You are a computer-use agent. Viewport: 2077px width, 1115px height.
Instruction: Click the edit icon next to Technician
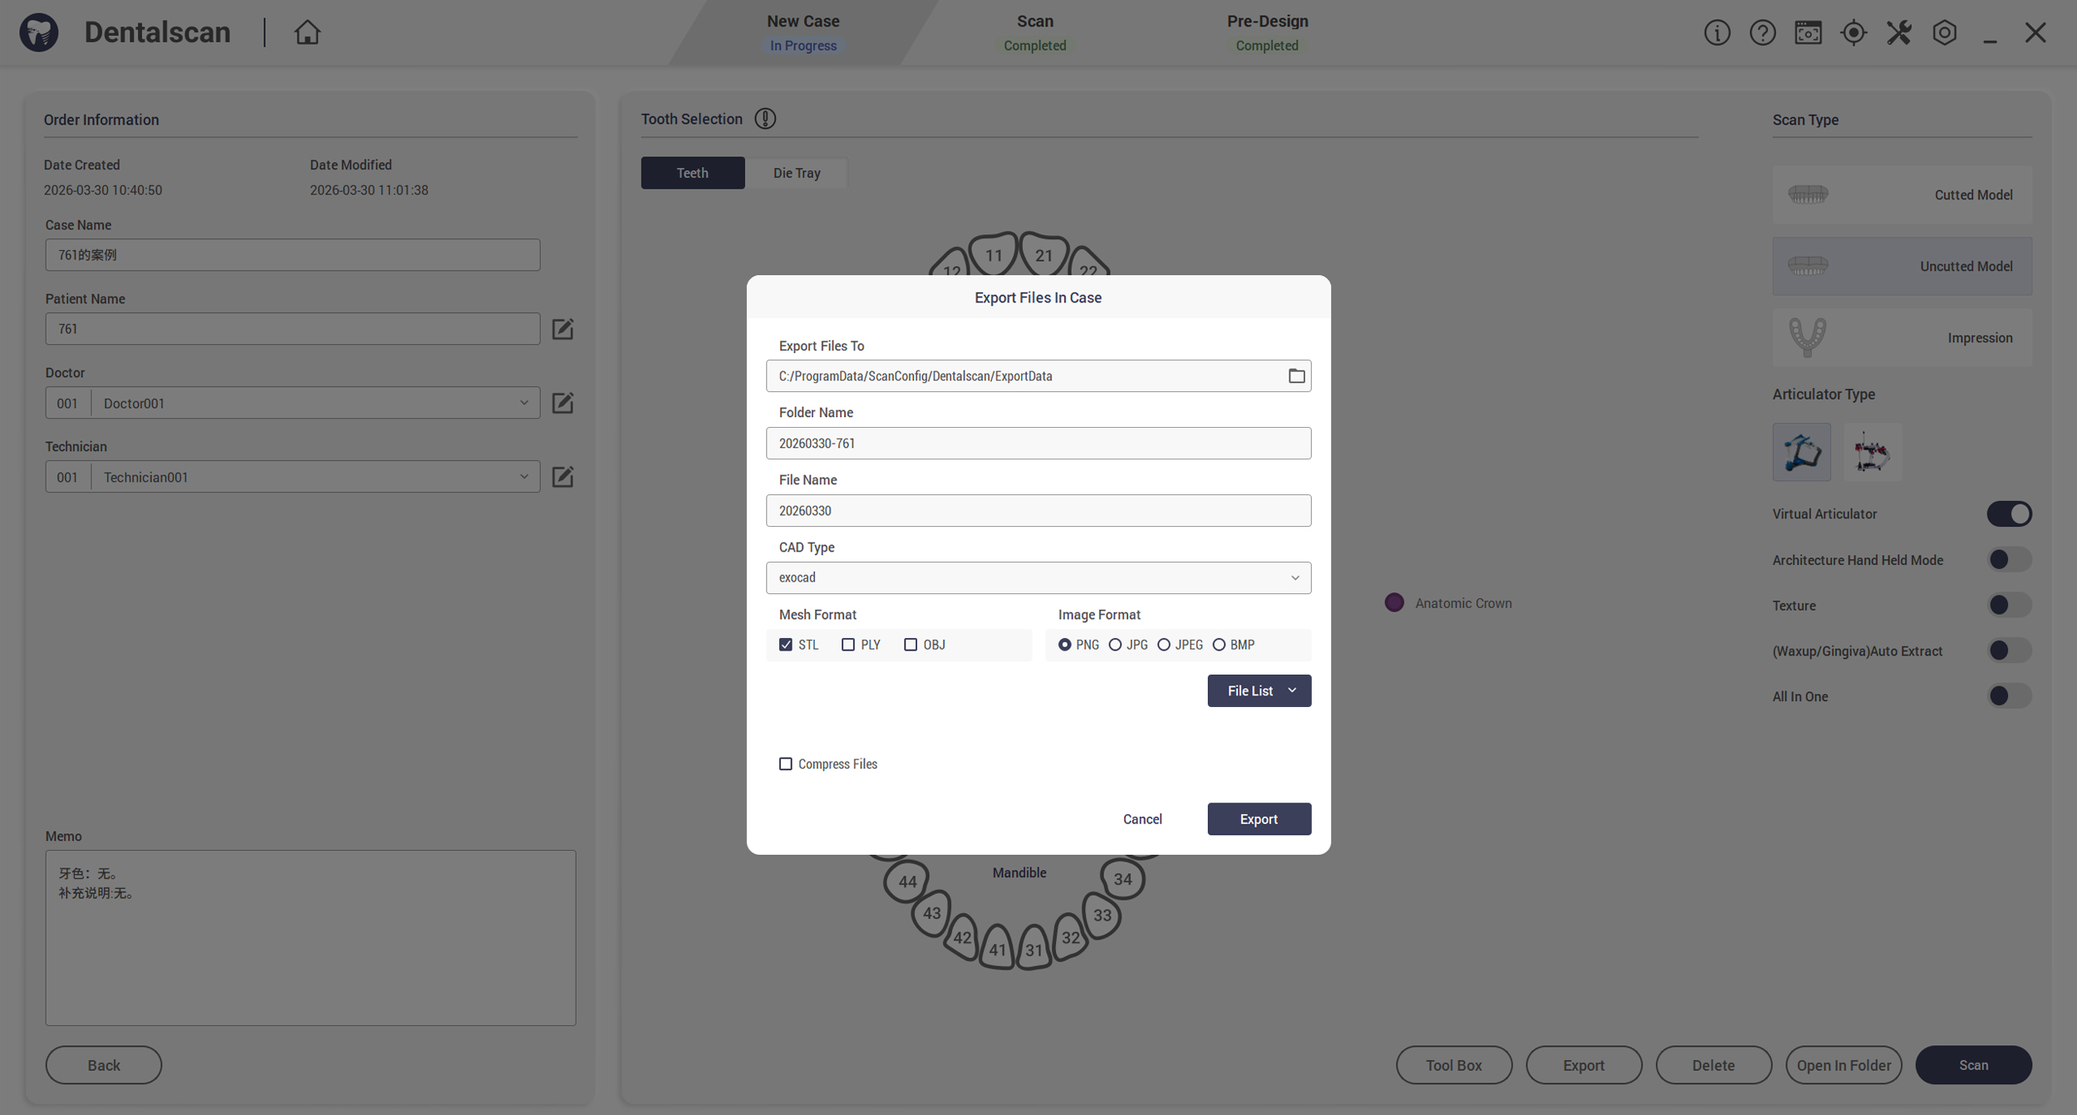pyautogui.click(x=562, y=477)
